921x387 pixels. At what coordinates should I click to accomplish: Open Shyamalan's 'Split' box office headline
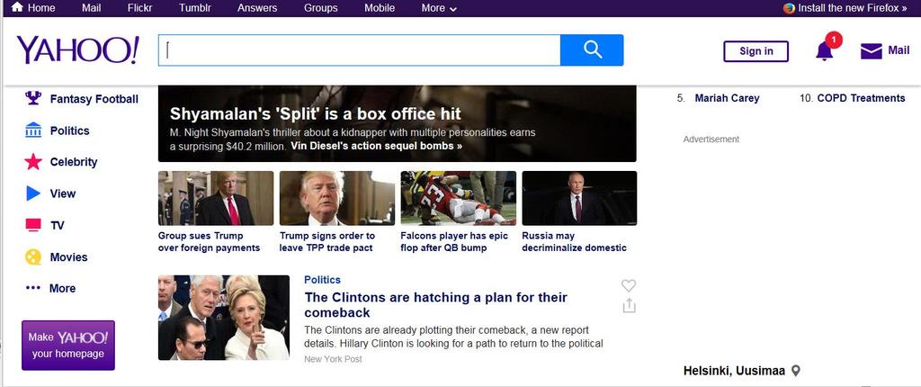(x=316, y=113)
